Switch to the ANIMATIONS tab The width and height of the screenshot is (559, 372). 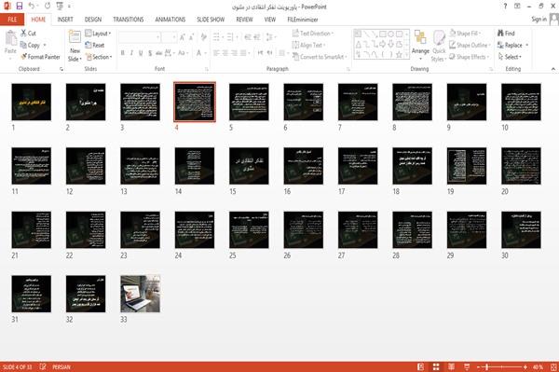[170, 20]
